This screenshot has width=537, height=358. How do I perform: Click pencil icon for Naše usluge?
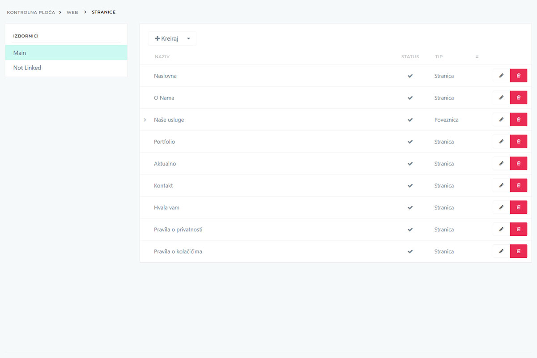[501, 119]
